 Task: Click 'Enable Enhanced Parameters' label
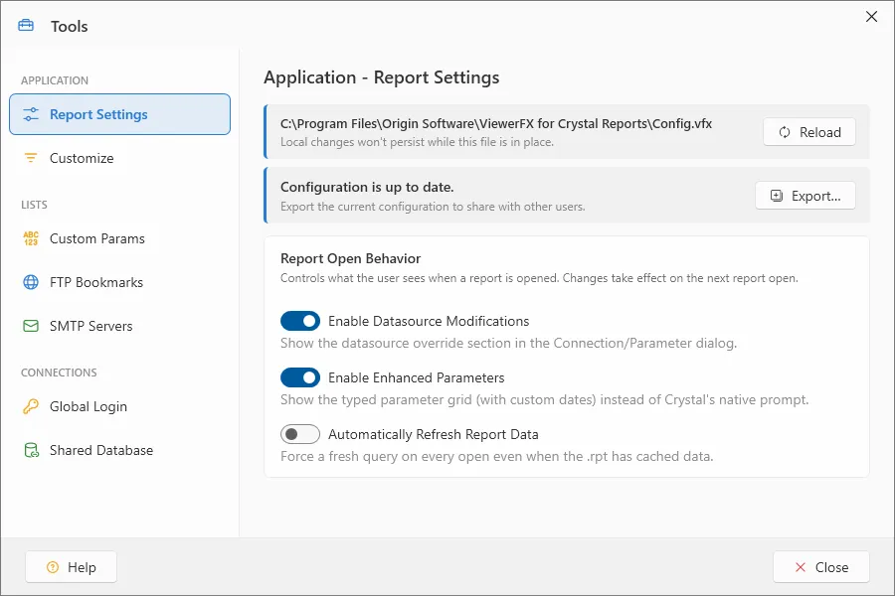[x=416, y=377]
